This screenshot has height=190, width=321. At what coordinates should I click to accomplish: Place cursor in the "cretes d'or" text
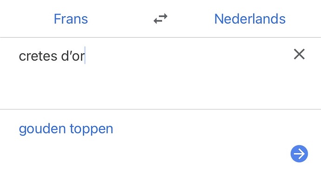pos(52,56)
